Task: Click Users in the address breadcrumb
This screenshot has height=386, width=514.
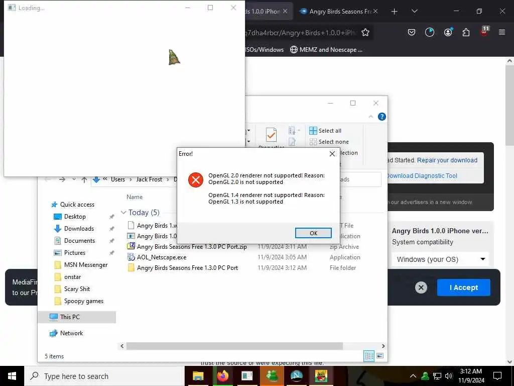Action: coord(117,179)
